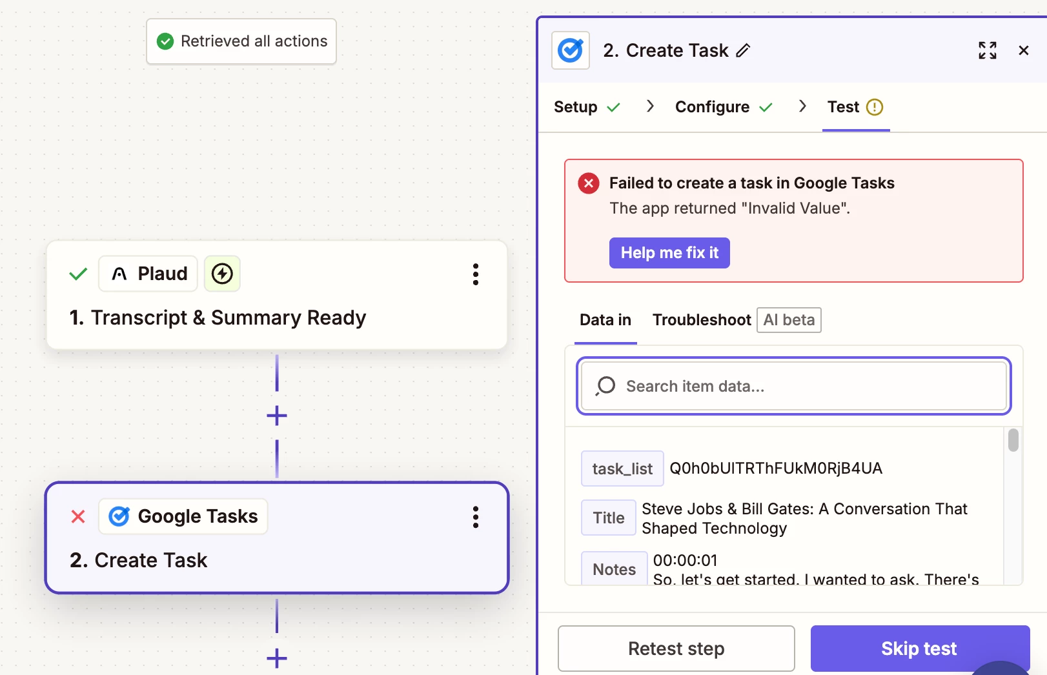Click the Skip test button
Screen dimensions: 1047x675
[920, 649]
